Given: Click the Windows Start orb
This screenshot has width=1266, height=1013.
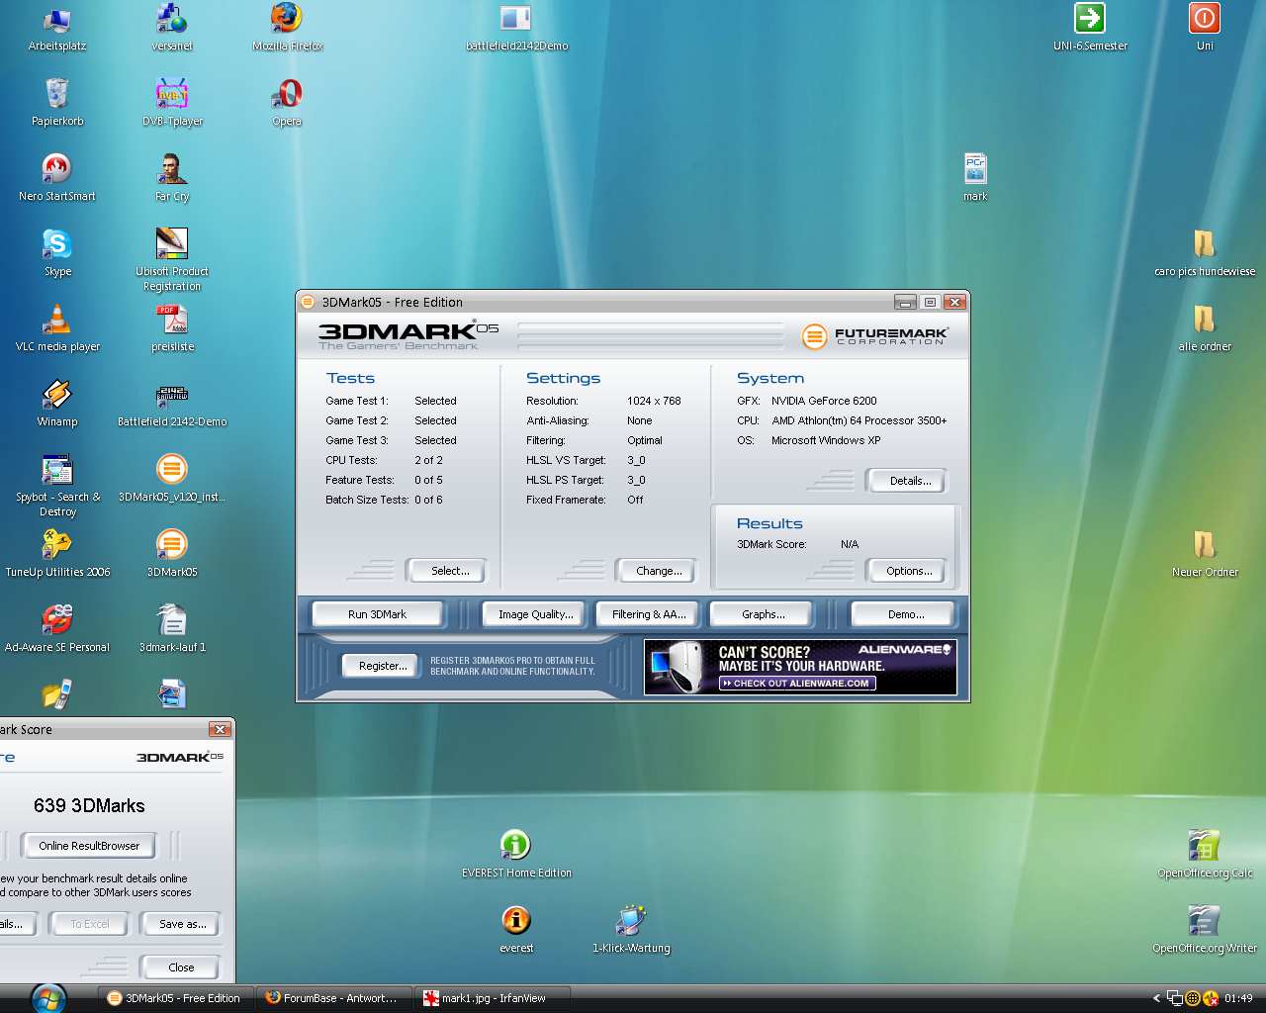Looking at the screenshot, I should point(48,997).
